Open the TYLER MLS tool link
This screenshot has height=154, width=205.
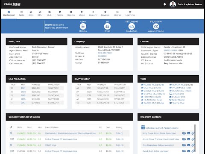pos(176,88)
